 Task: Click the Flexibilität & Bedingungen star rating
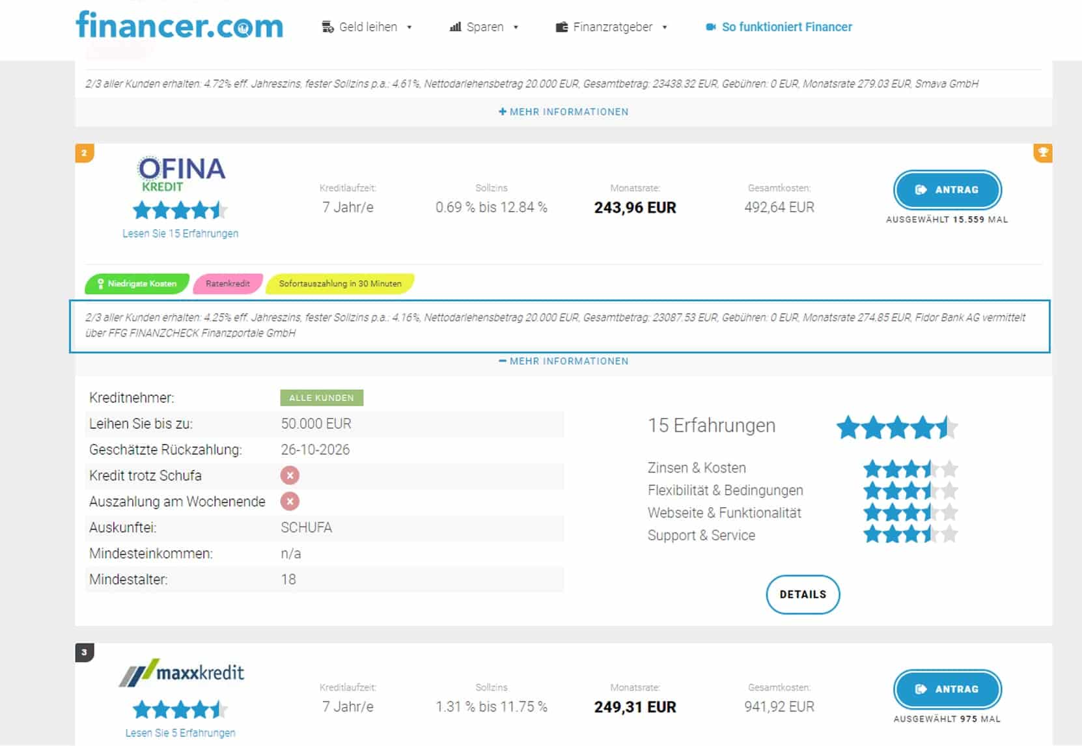[910, 490]
